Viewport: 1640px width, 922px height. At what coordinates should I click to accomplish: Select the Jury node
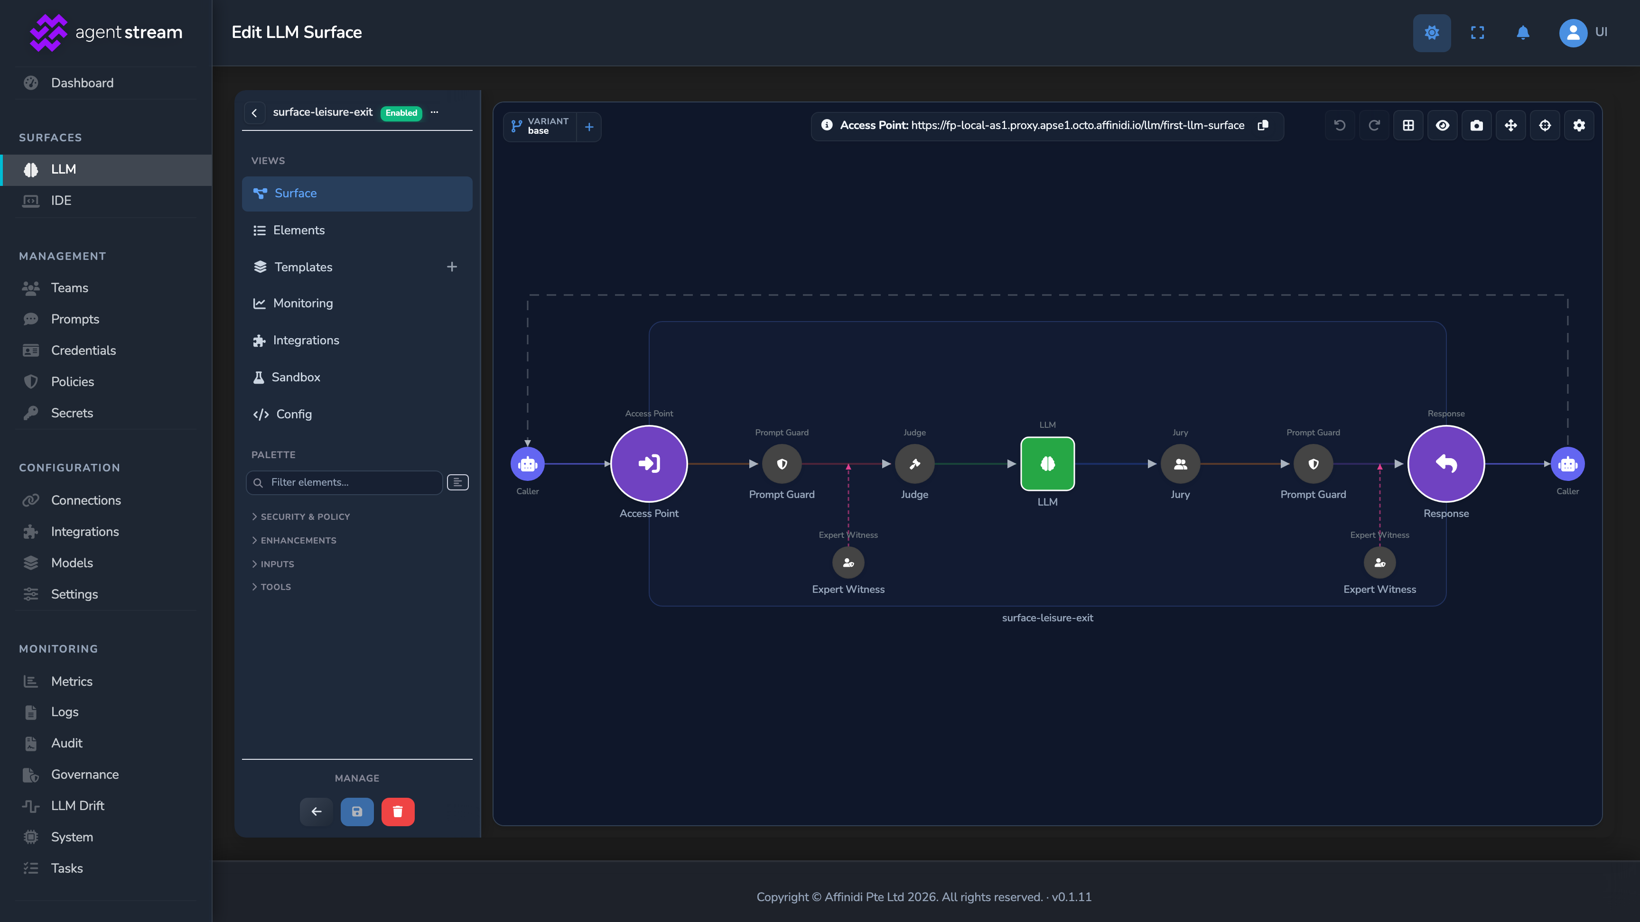coord(1180,464)
